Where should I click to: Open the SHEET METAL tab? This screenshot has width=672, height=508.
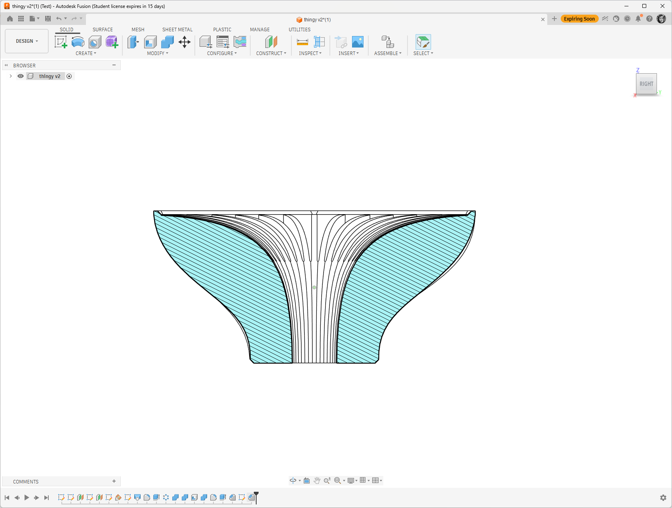pos(177,30)
